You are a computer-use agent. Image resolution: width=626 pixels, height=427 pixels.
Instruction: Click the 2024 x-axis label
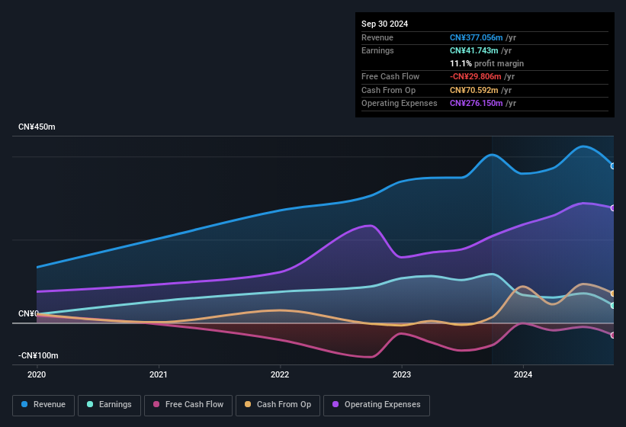(x=523, y=374)
